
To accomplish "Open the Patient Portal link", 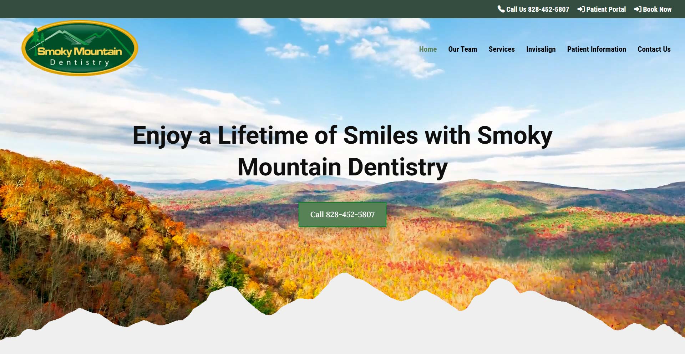I will [602, 9].
